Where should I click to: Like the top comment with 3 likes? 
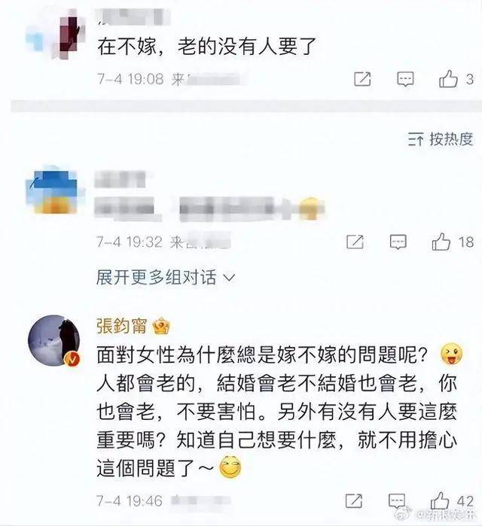pyautogui.click(x=448, y=79)
